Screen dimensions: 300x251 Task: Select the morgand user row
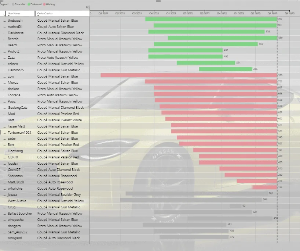click(x=15, y=238)
